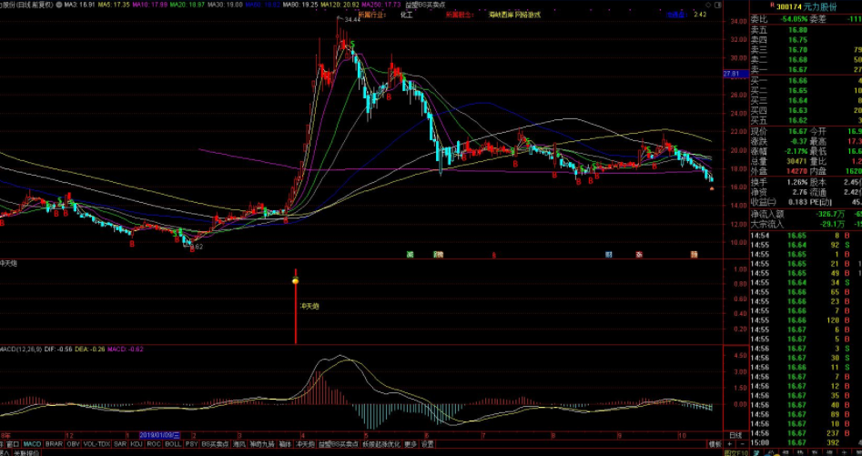The width and height of the screenshot is (862, 456).
Task: Click the 换手 1.26% value
Action: click(x=796, y=182)
